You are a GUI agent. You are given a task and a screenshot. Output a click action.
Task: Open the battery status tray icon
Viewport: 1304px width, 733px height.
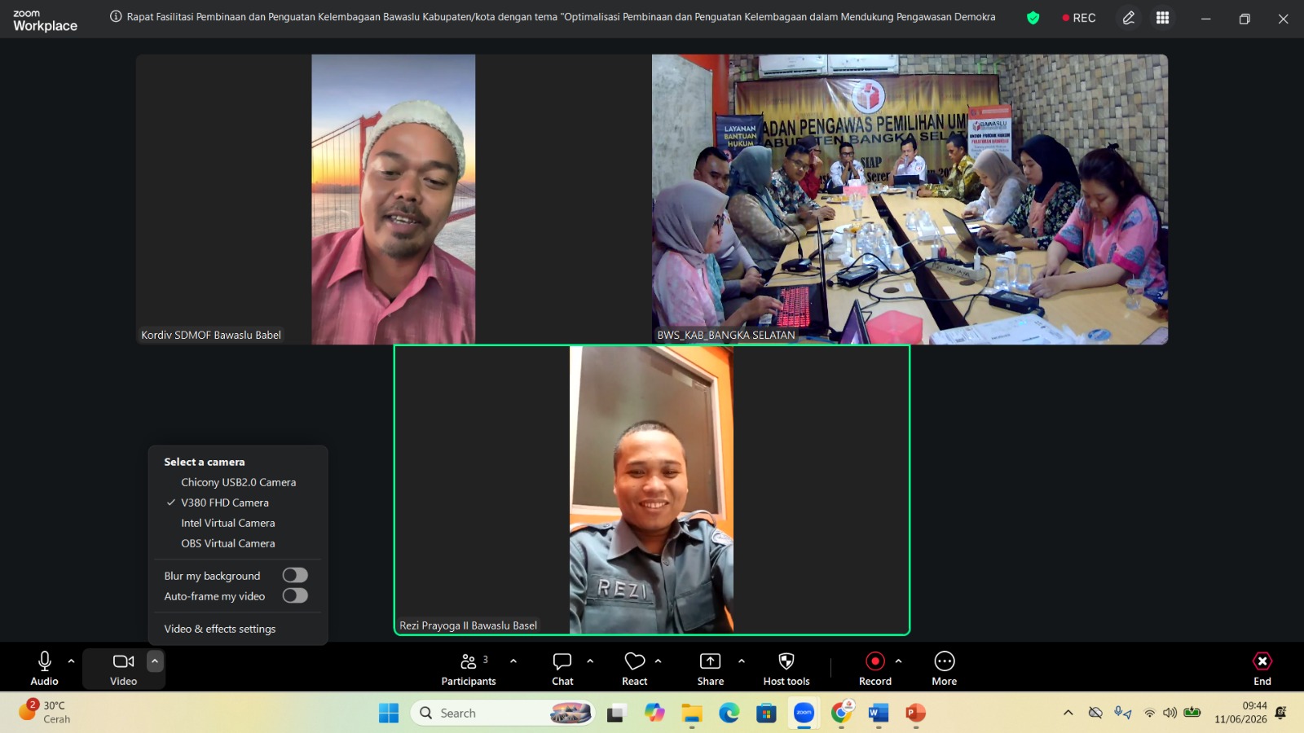pyautogui.click(x=1192, y=713)
